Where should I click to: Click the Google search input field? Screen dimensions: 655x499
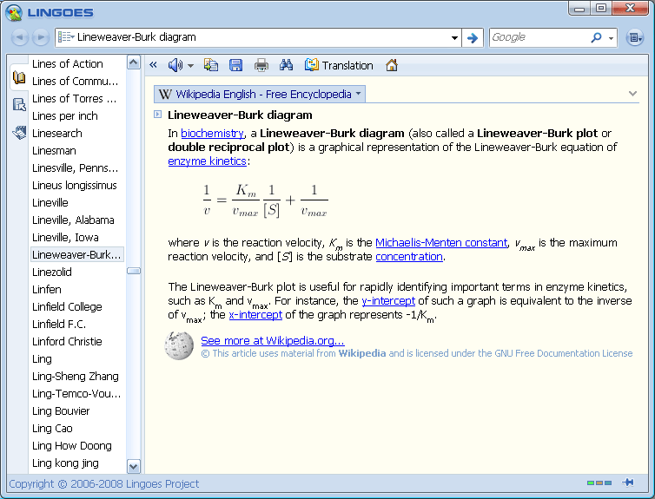coord(539,38)
